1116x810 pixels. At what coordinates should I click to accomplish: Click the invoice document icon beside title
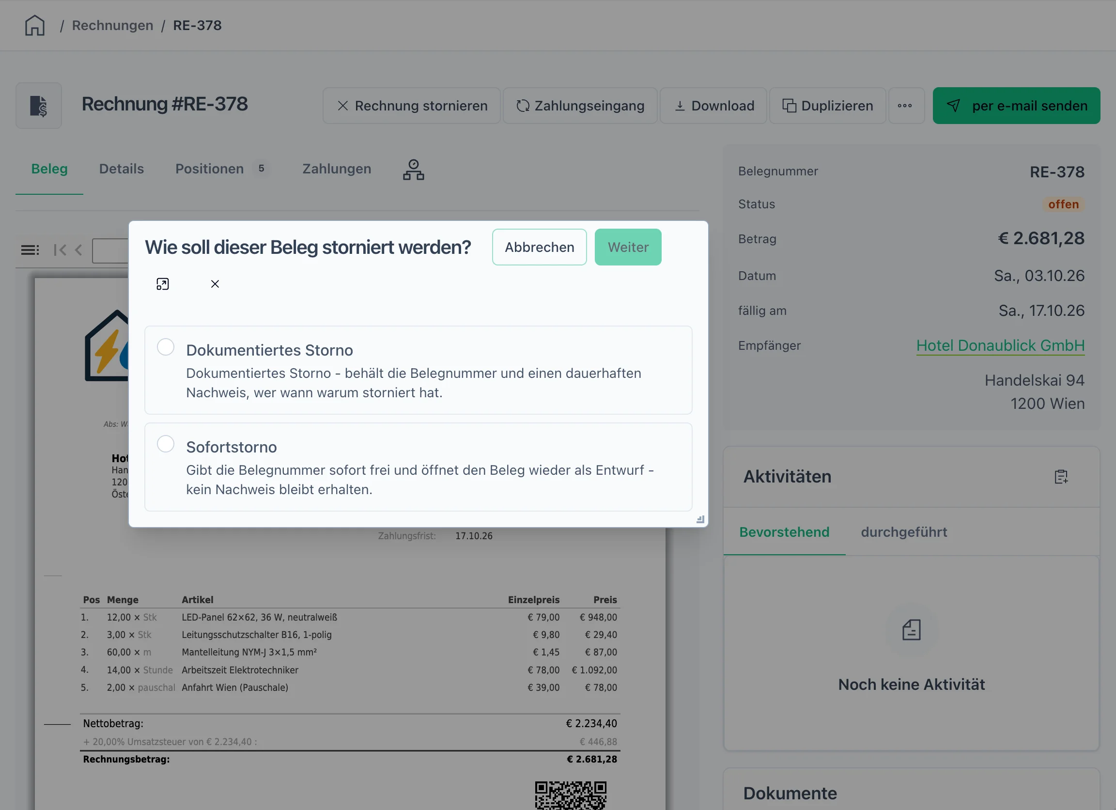(x=38, y=105)
